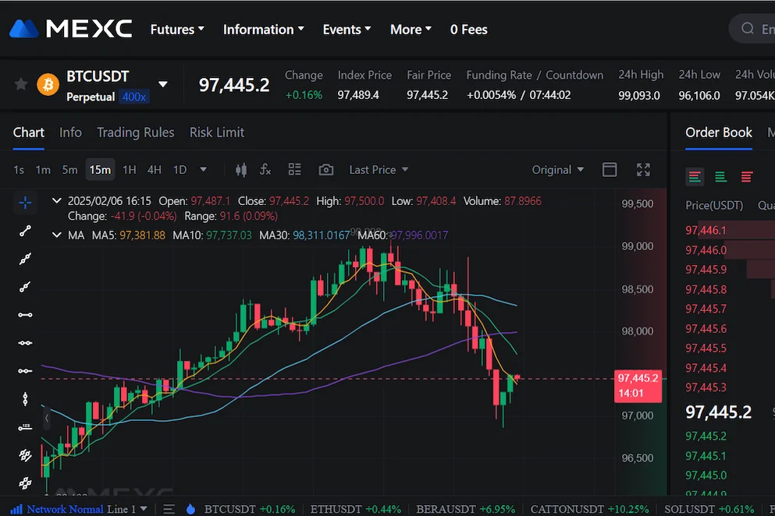Collapse the MA indicator legend chevron
This screenshot has width=775, height=516.
[57, 235]
